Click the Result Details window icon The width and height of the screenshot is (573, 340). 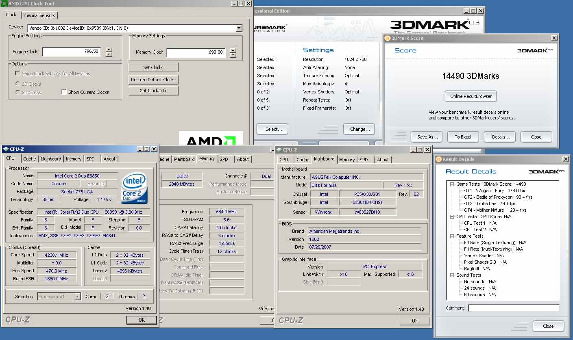pyautogui.click(x=439, y=159)
